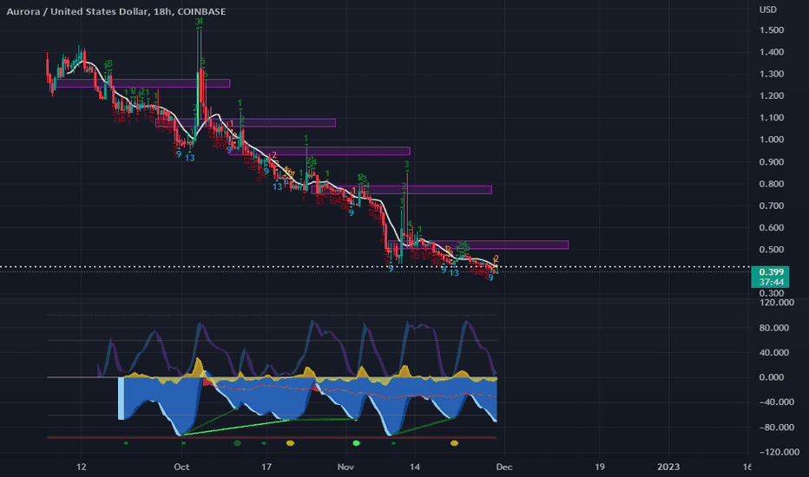Click the 0.600 price axis label
The height and width of the screenshot is (477, 809).
pyautogui.click(x=772, y=227)
